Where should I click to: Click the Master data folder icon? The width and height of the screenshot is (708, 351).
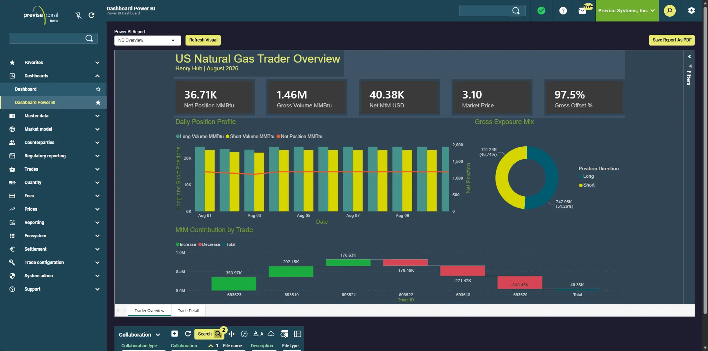[x=12, y=116]
